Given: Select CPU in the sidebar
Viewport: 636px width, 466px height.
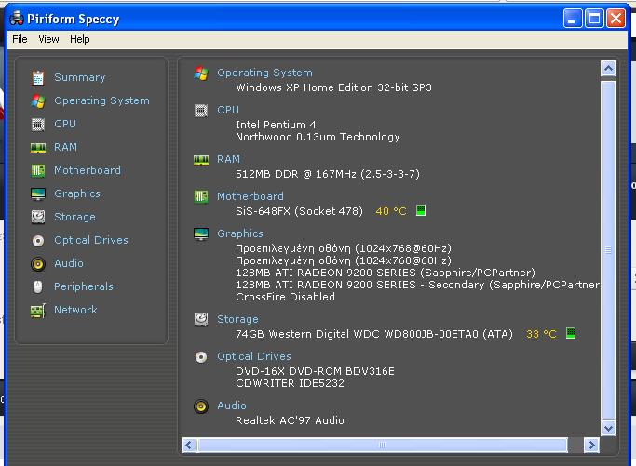Looking at the screenshot, I should 65,124.
